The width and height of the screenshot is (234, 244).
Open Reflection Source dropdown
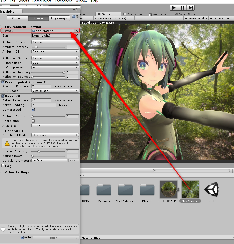(55, 58)
